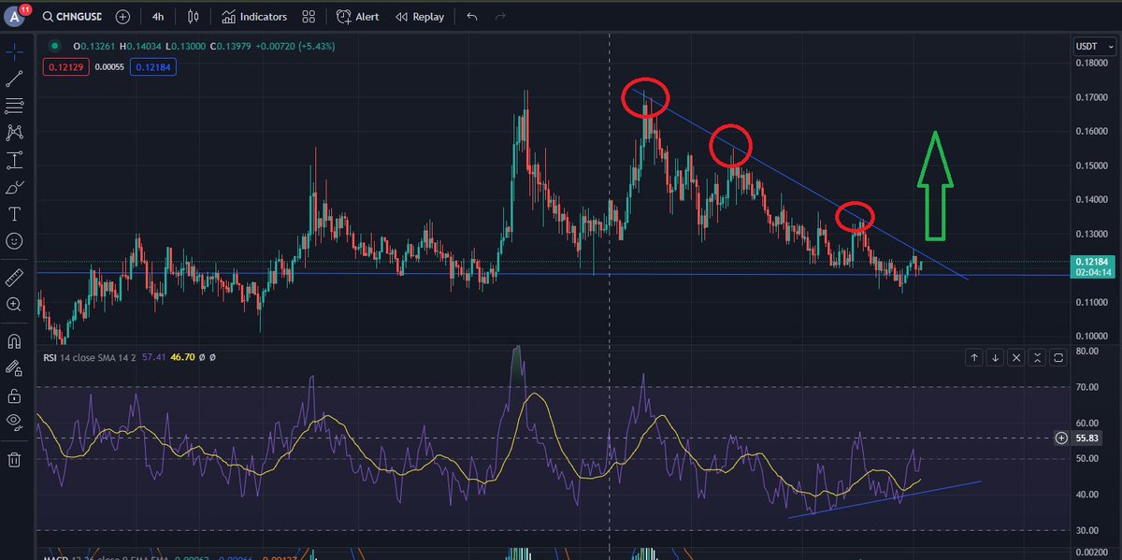Move RSI pane down arrow
The image size is (1122, 560).
[x=996, y=357]
